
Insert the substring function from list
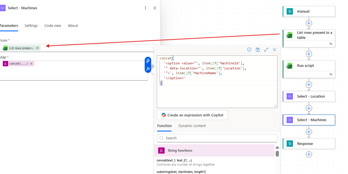(181, 172)
